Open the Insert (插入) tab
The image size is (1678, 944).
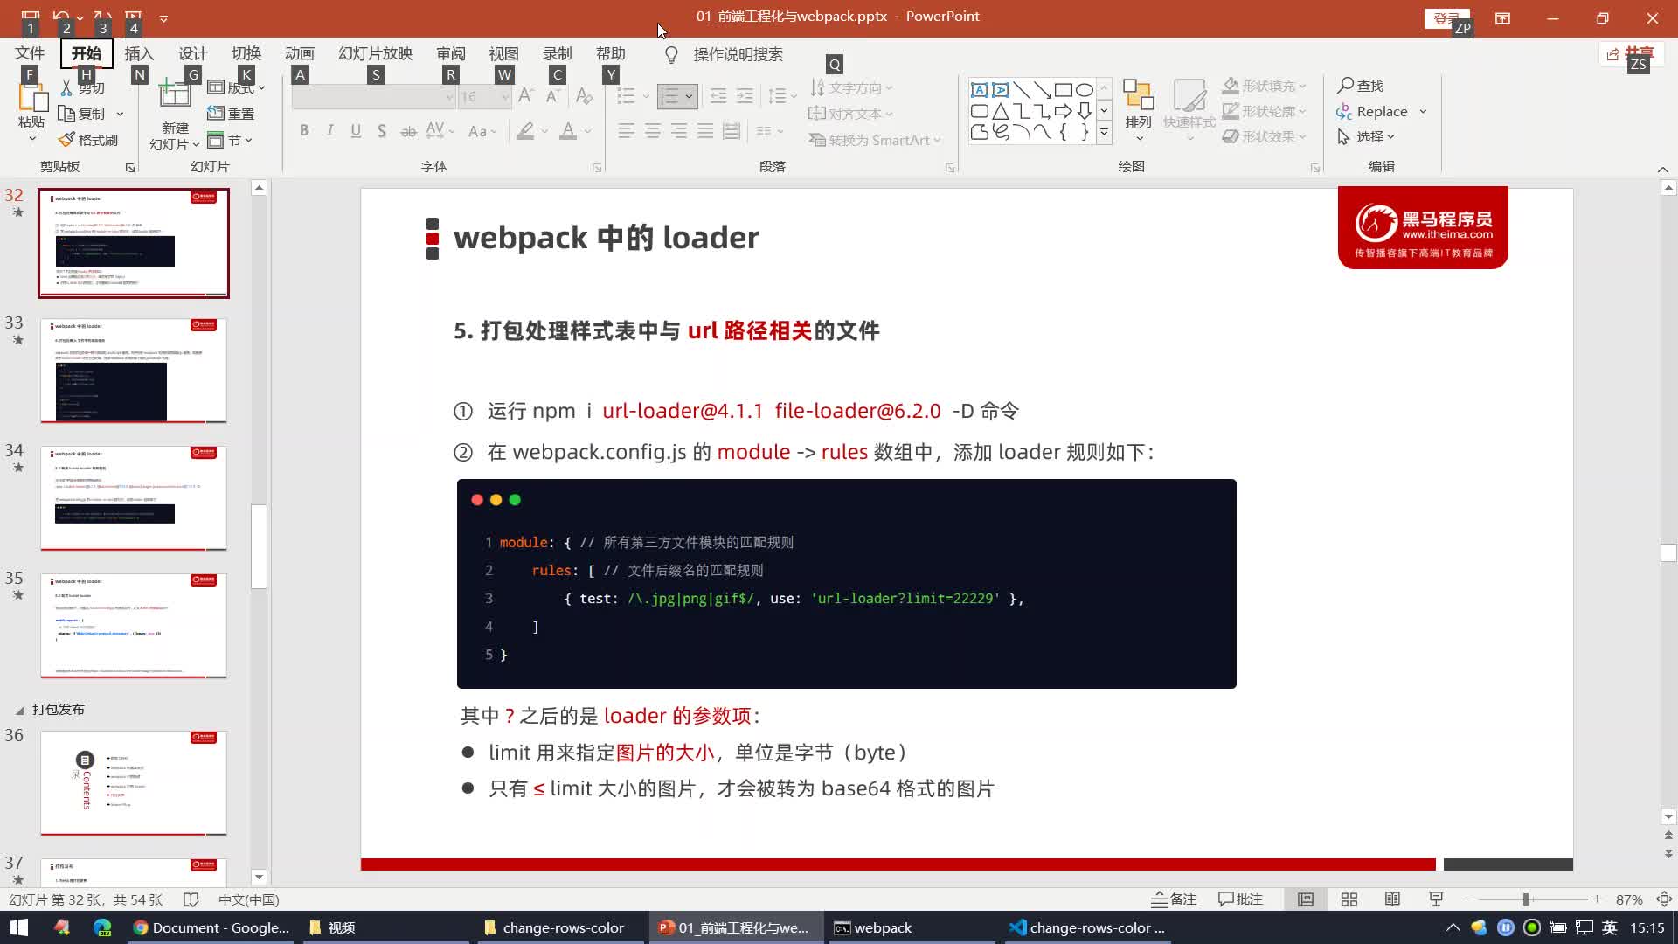point(139,53)
